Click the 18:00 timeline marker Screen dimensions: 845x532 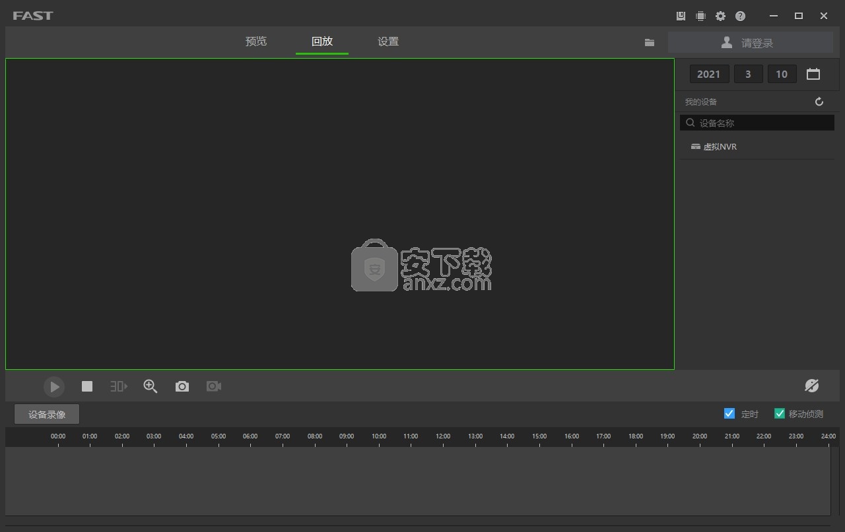tap(636, 436)
